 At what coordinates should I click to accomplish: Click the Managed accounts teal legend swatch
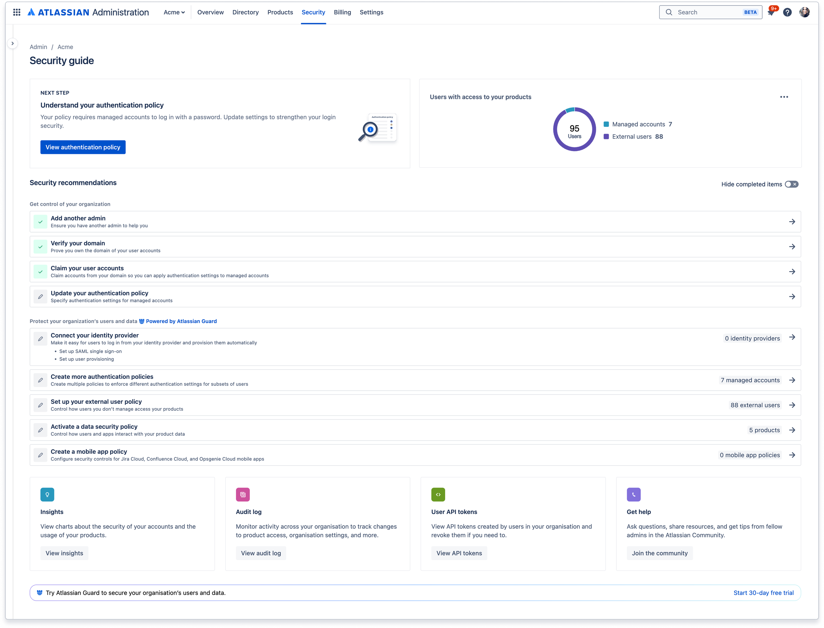(606, 124)
